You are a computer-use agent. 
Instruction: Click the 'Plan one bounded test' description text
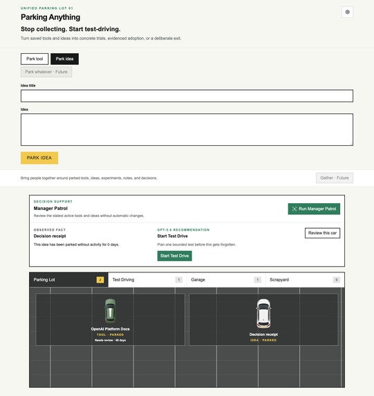[x=196, y=245]
